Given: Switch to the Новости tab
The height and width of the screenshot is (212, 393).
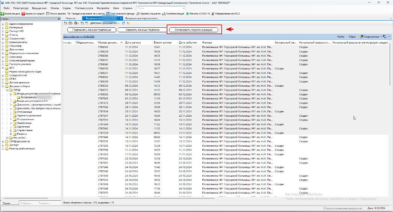Looking at the screenshot, I should point(70,18).
